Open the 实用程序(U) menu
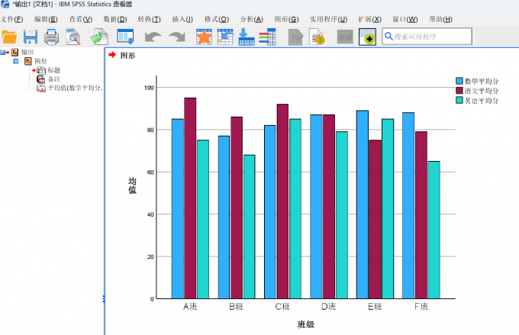 (x=328, y=19)
